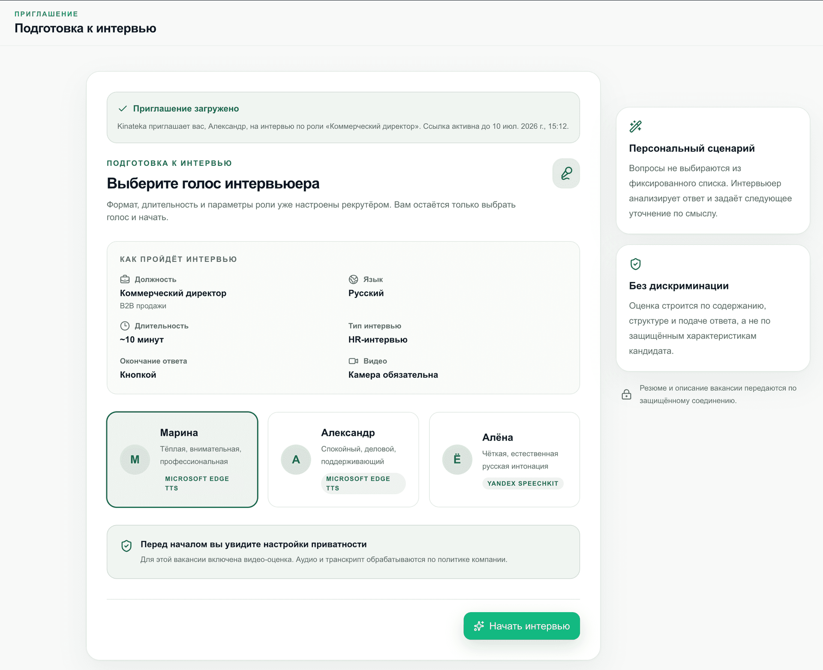Click the green Подготовка к интервью section label
Viewport: 823px width, 670px height.
coord(169,163)
